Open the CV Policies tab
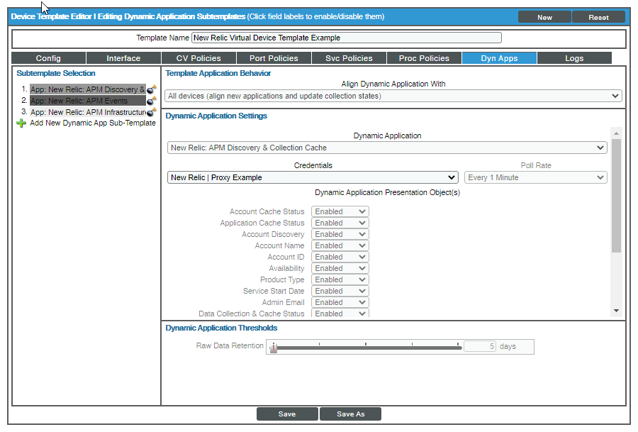The image size is (638, 432). tap(198, 58)
